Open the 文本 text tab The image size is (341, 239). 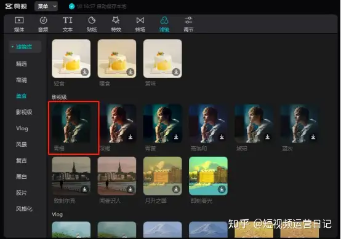pos(68,25)
